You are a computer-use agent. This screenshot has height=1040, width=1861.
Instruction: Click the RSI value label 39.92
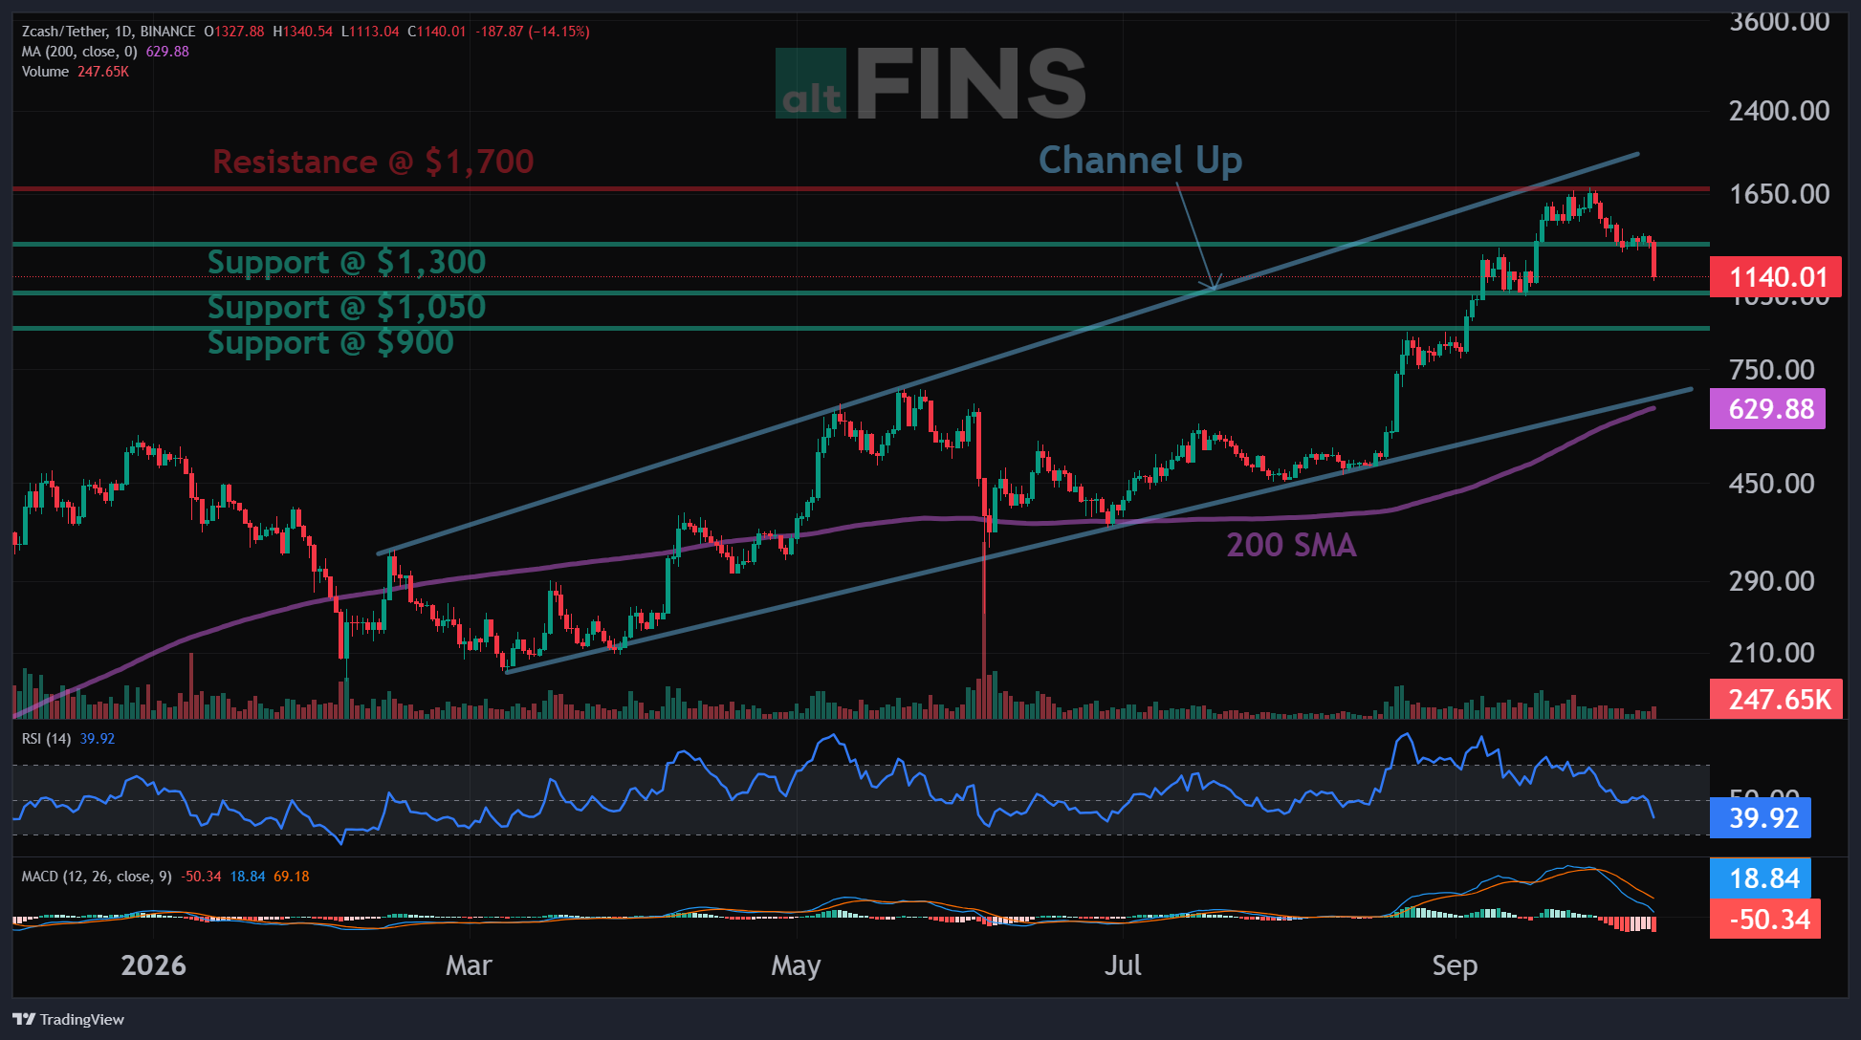tap(1760, 818)
